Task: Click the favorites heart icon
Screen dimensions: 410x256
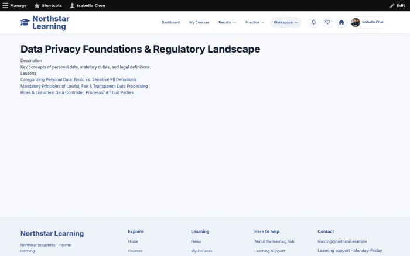Action: click(x=327, y=22)
